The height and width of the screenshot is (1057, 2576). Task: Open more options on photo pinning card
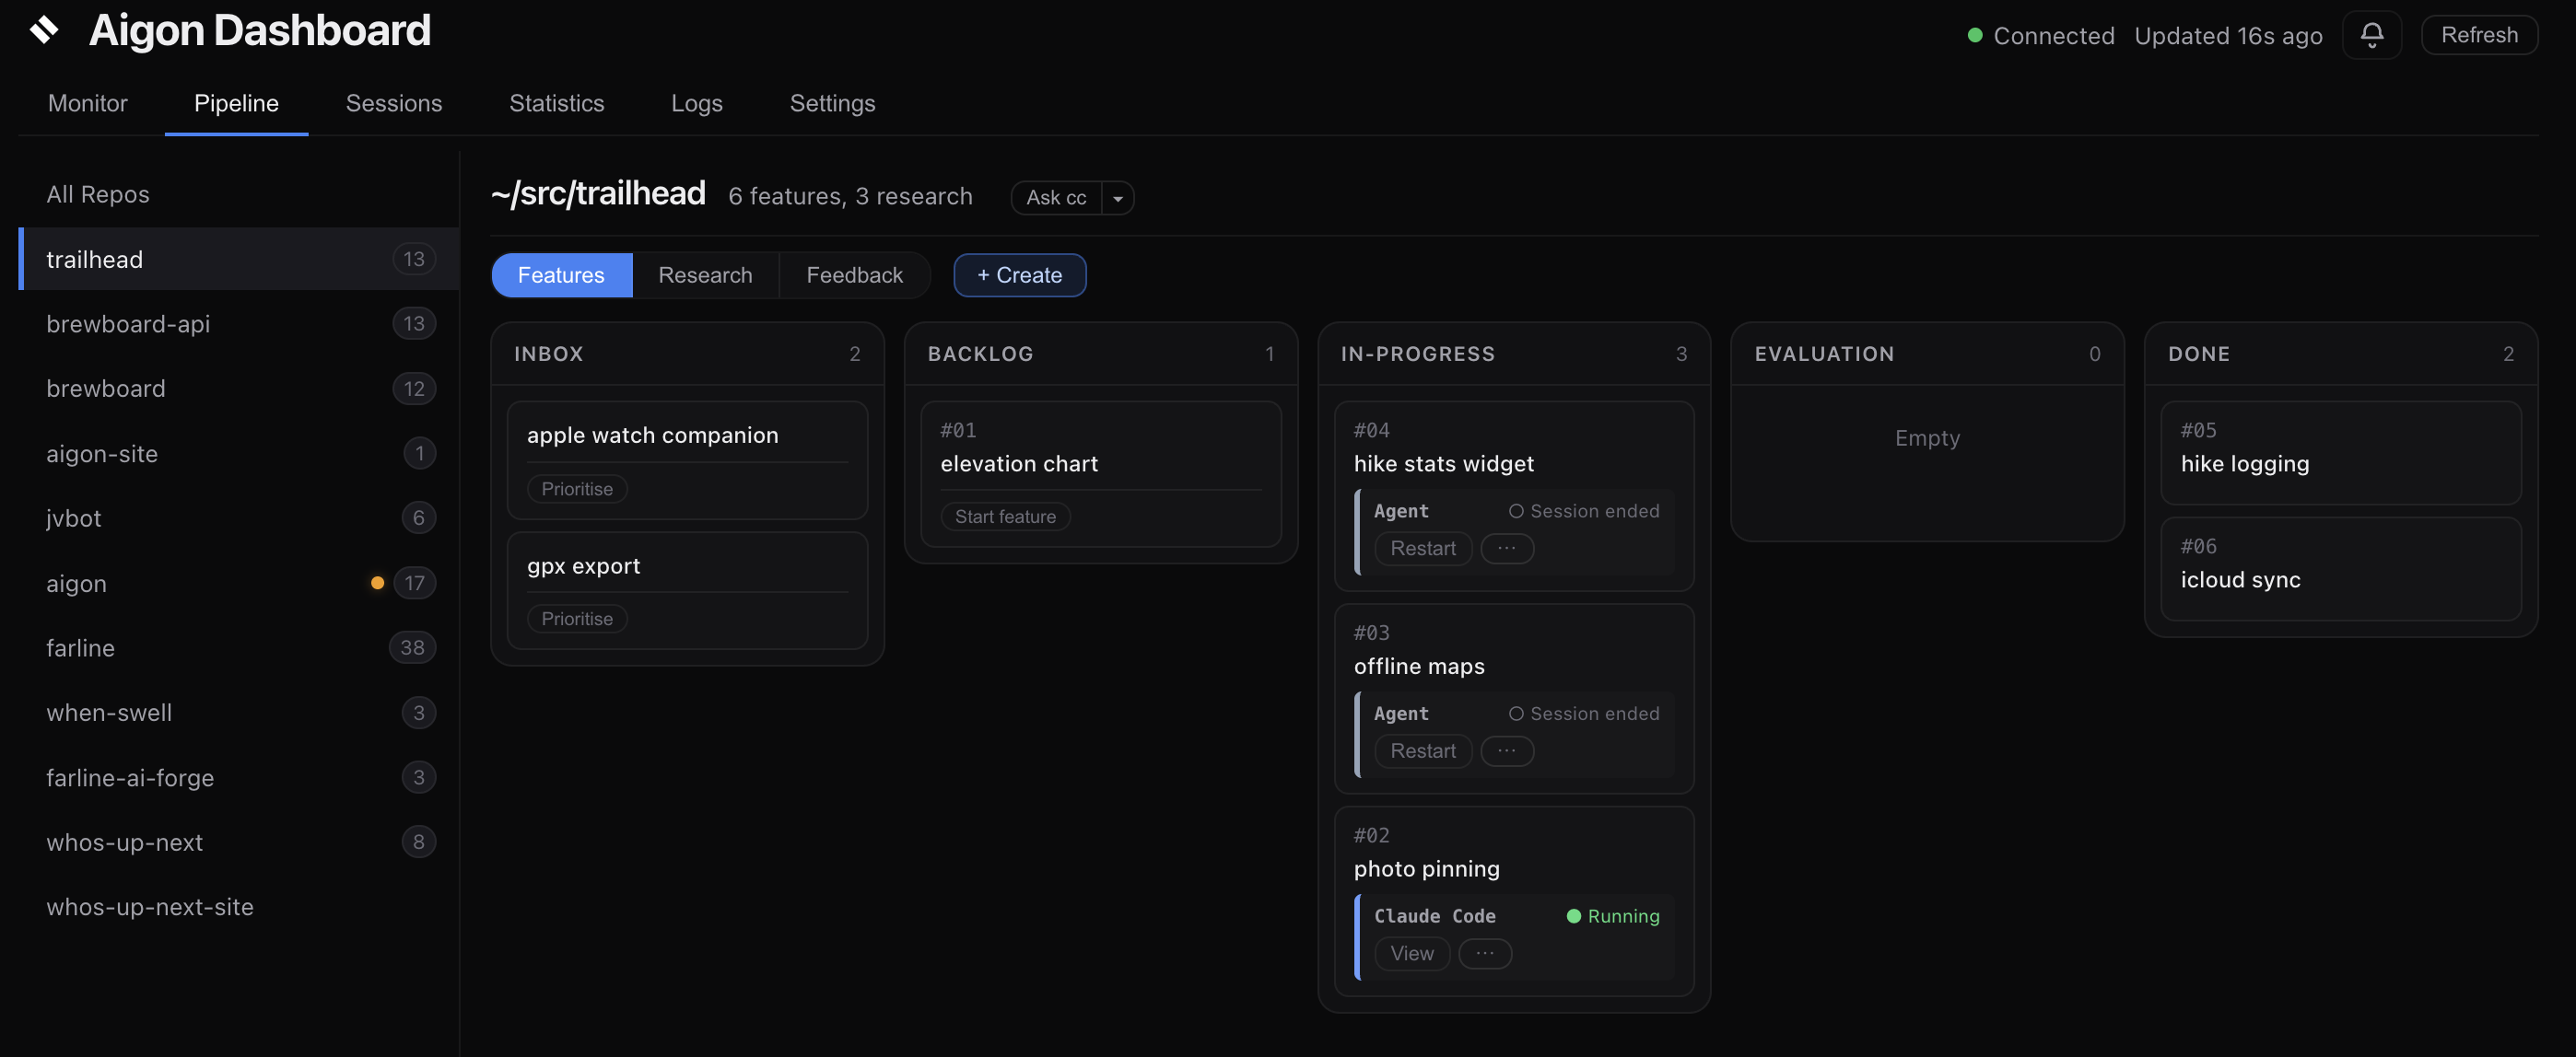click(x=1486, y=953)
